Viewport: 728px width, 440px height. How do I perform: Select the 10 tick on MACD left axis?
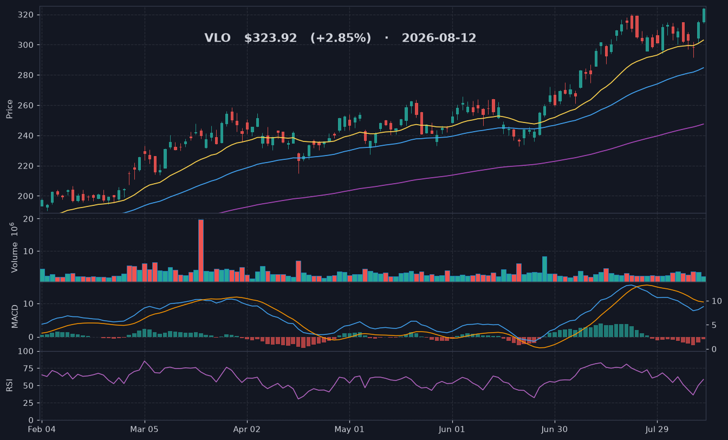tap(29, 304)
